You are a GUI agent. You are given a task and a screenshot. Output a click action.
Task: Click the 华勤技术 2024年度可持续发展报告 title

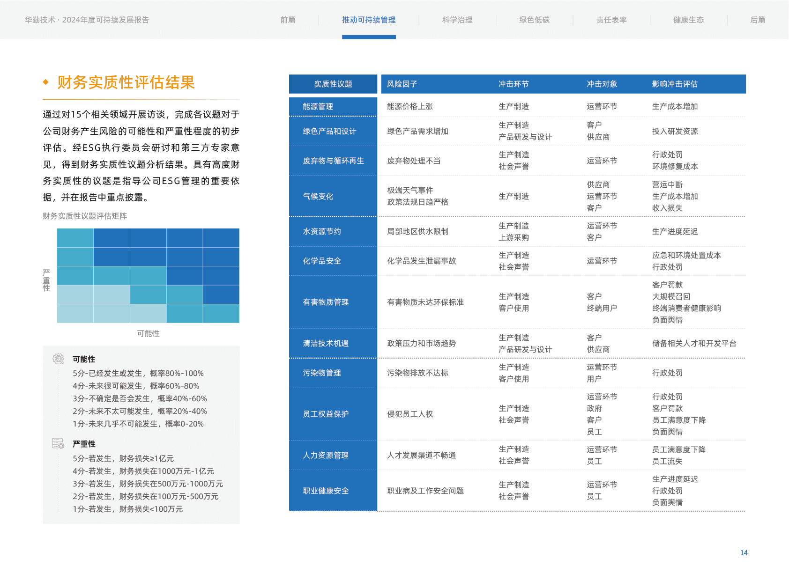pyautogui.click(x=87, y=20)
